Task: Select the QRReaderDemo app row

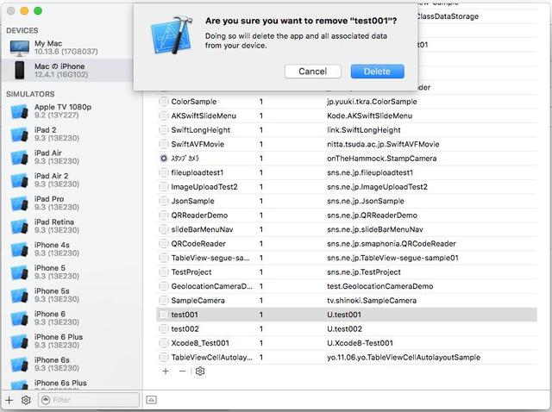Action: pos(347,215)
